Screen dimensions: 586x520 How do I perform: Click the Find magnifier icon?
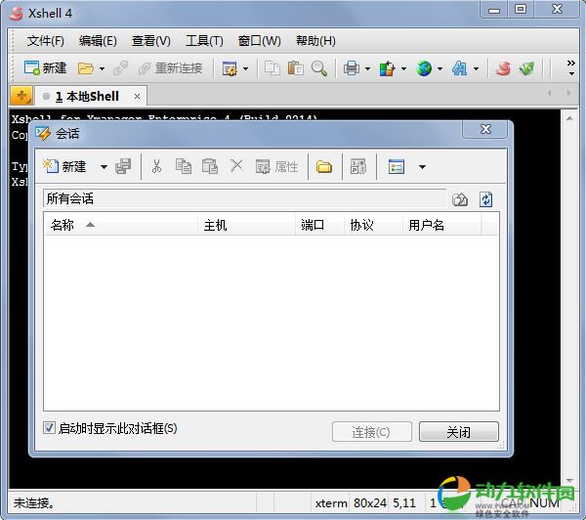tap(318, 68)
